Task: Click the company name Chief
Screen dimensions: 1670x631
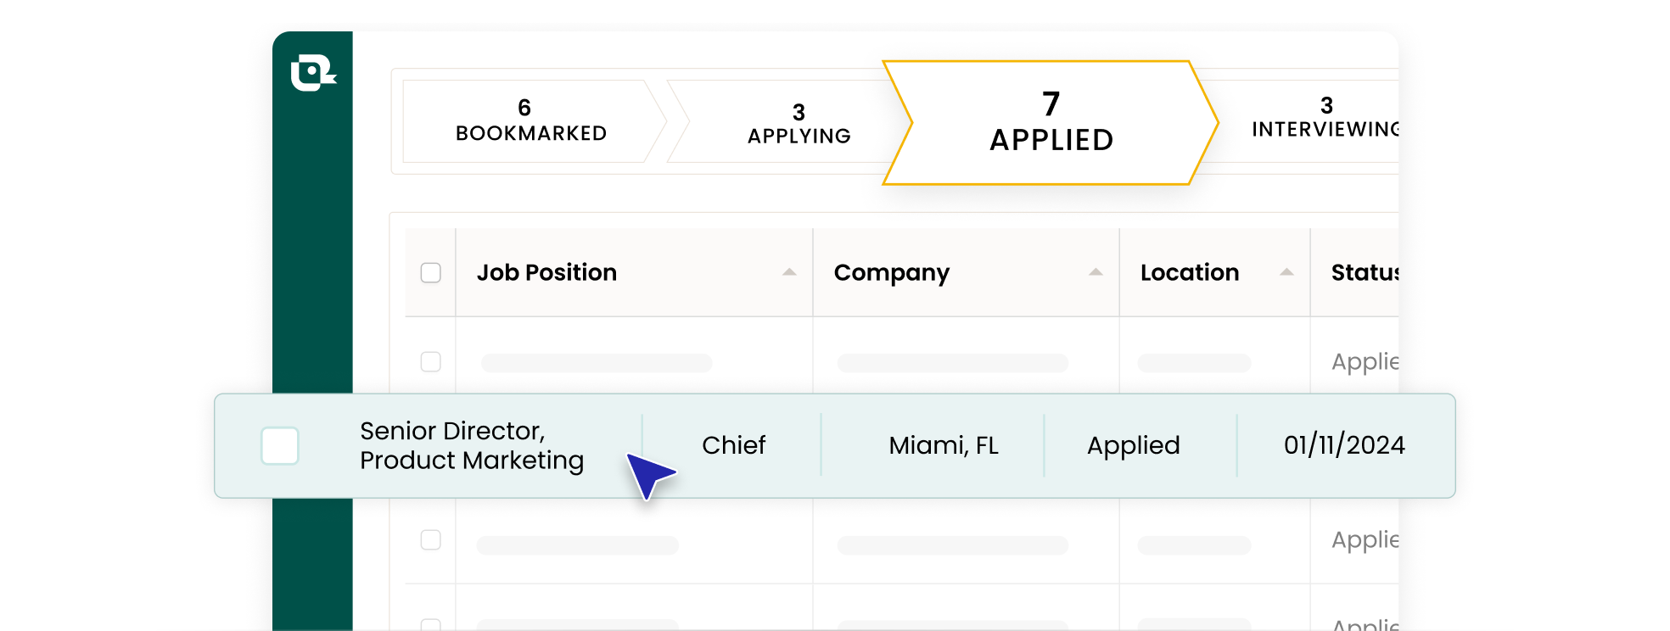Action: [x=733, y=445]
